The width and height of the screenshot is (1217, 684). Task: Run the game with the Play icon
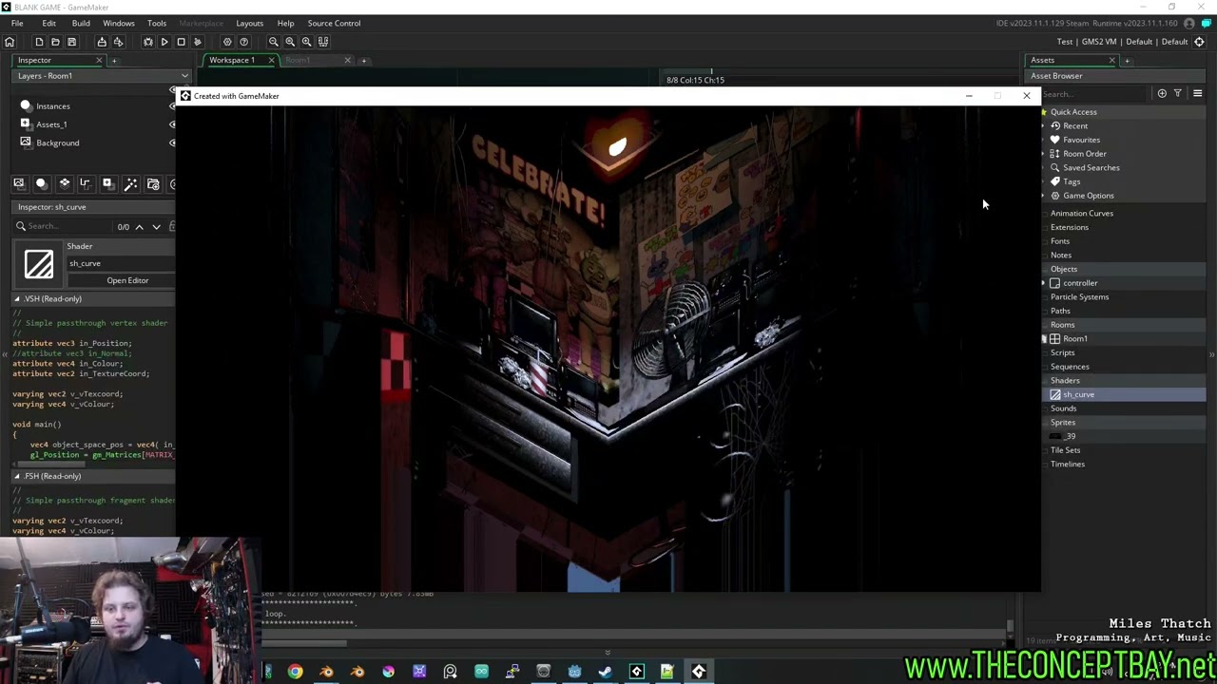[x=164, y=42]
